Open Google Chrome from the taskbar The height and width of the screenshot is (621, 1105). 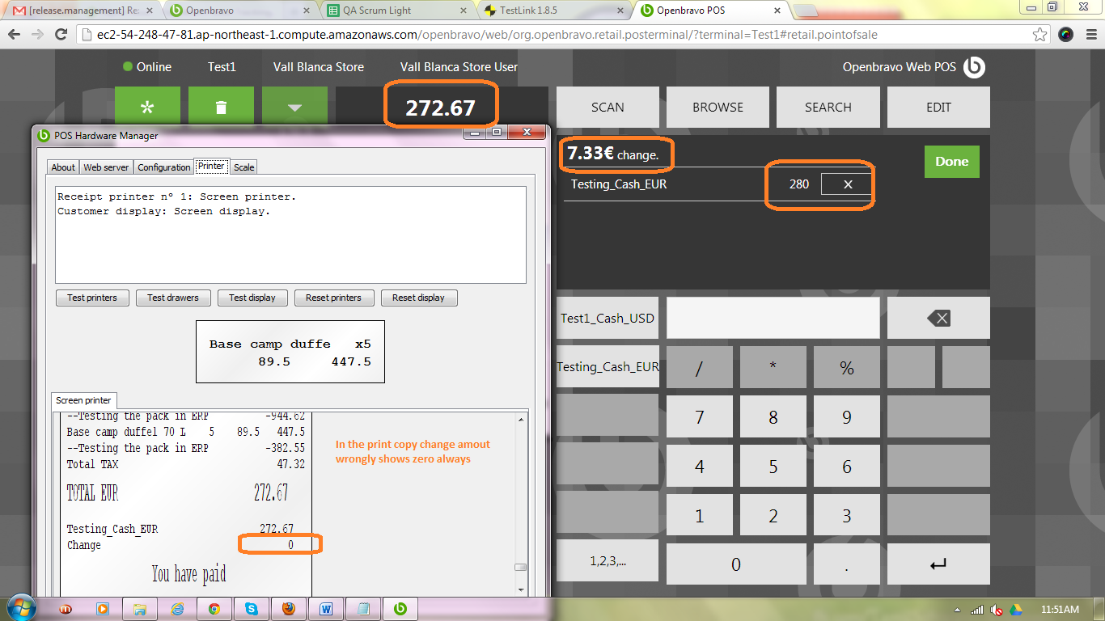(x=214, y=609)
